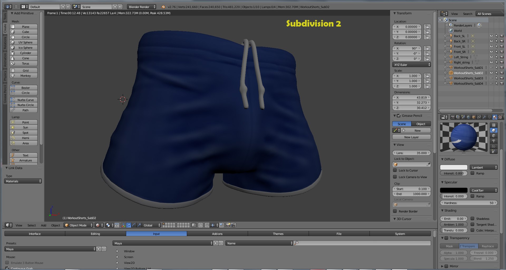Enable Lock Camera to View checkbox
The image size is (506, 270).
(395, 177)
